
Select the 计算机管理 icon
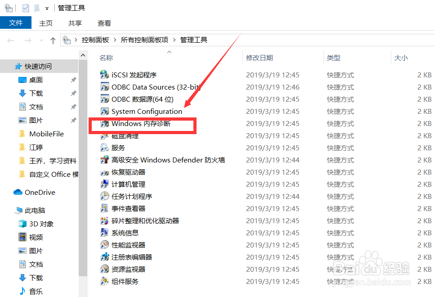(104, 184)
